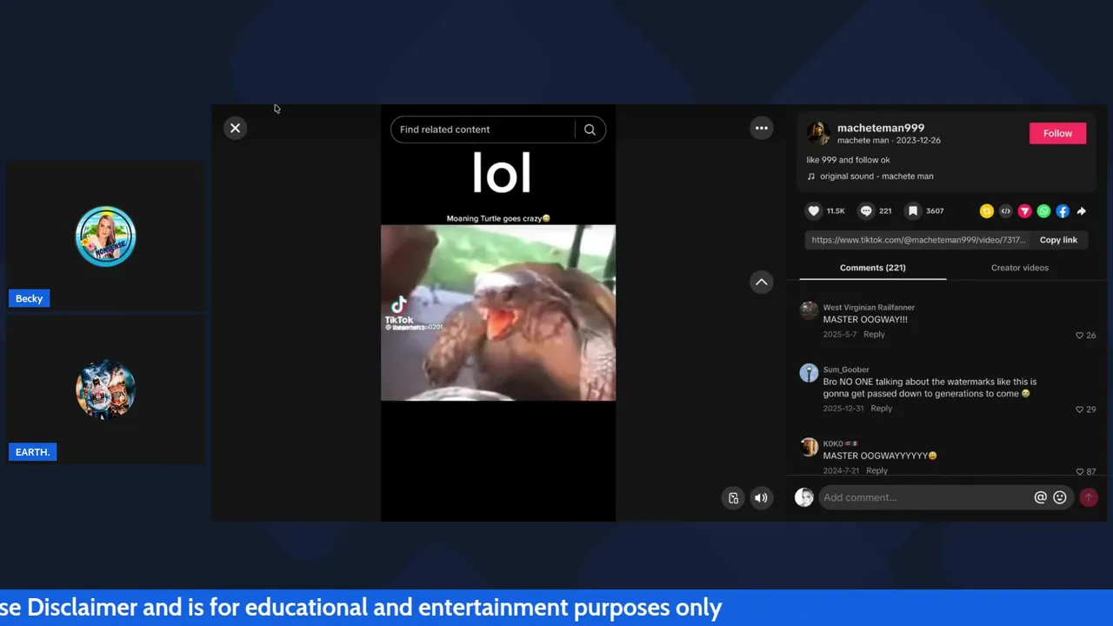Save video with bookmark icon
Image resolution: width=1113 pixels, height=626 pixels.
[x=913, y=210]
